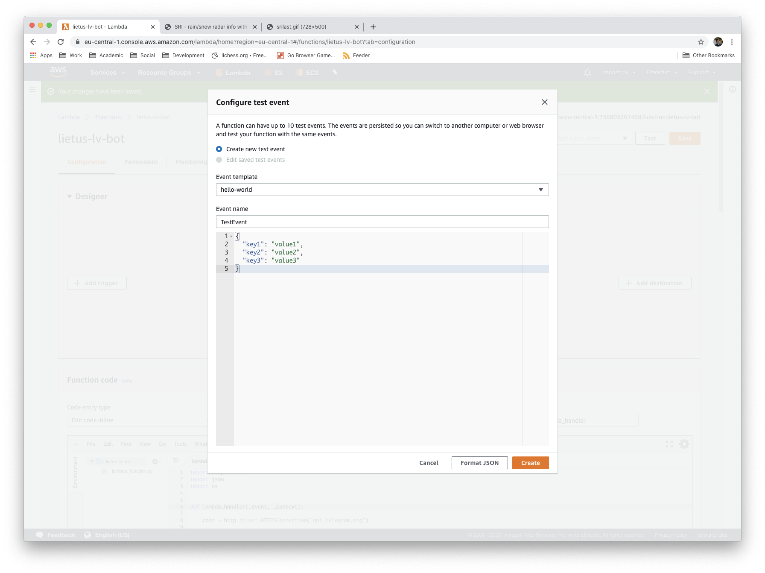The height and width of the screenshot is (573, 765).
Task: Click the TestEvent name input field
Action: pos(382,222)
